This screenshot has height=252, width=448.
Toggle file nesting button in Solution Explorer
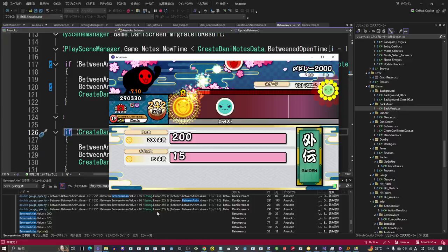391,31
